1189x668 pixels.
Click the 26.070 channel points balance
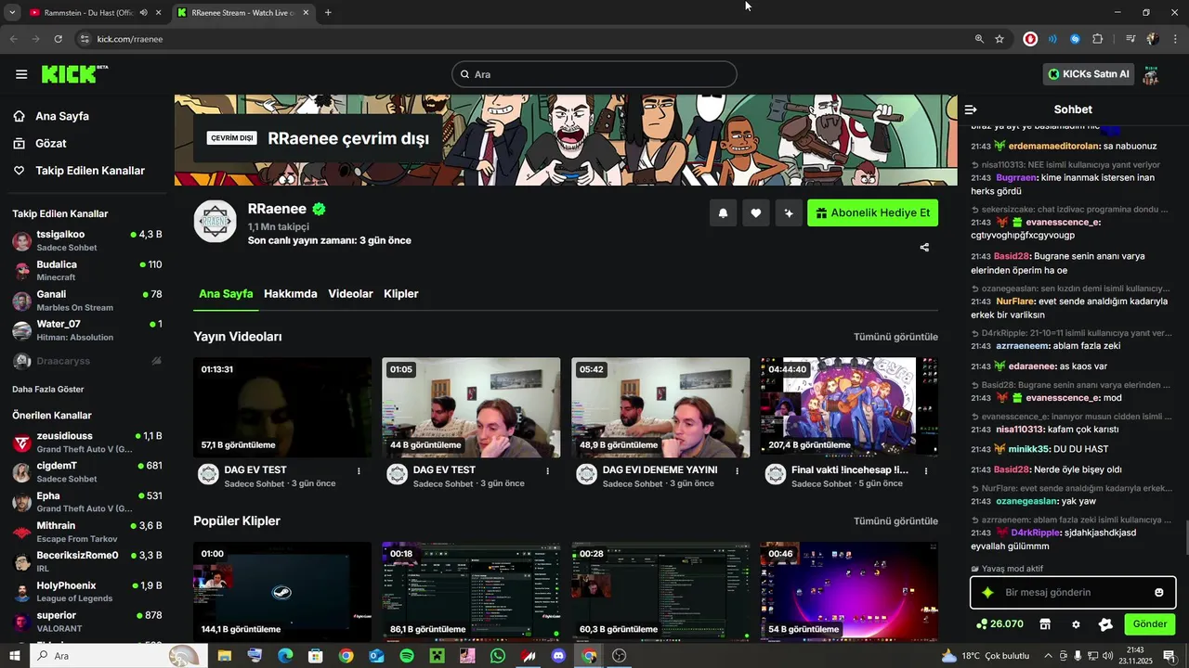pyautogui.click(x=1000, y=624)
